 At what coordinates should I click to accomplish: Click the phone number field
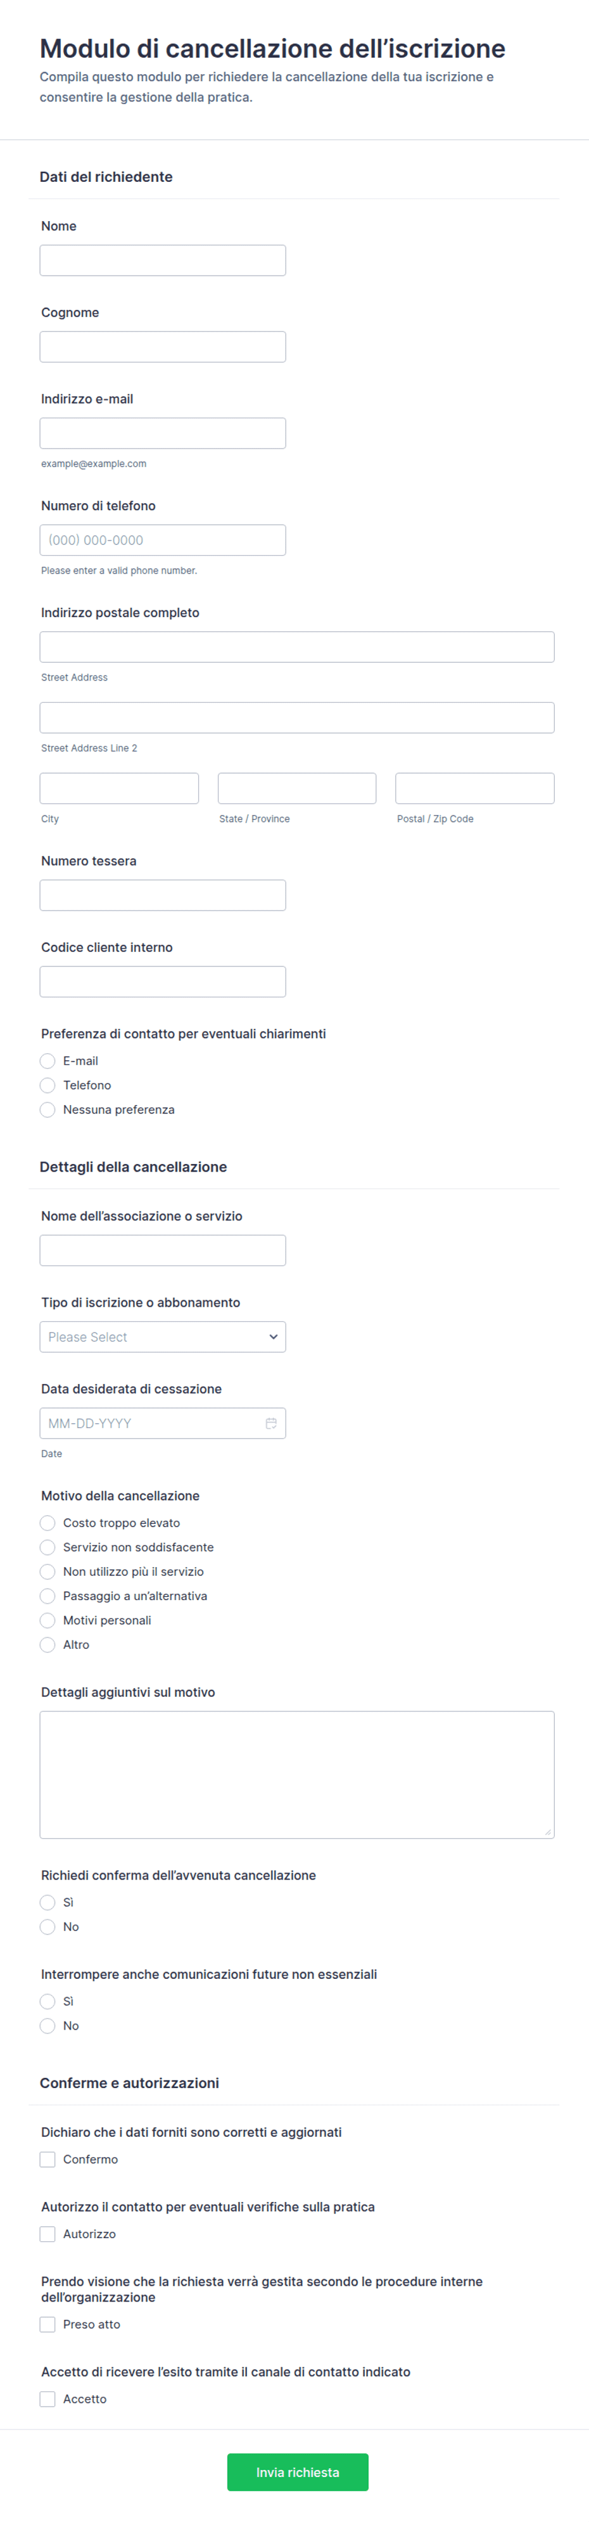[x=162, y=539]
